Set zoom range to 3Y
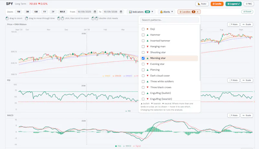The image size is (259, 149). 53,12
